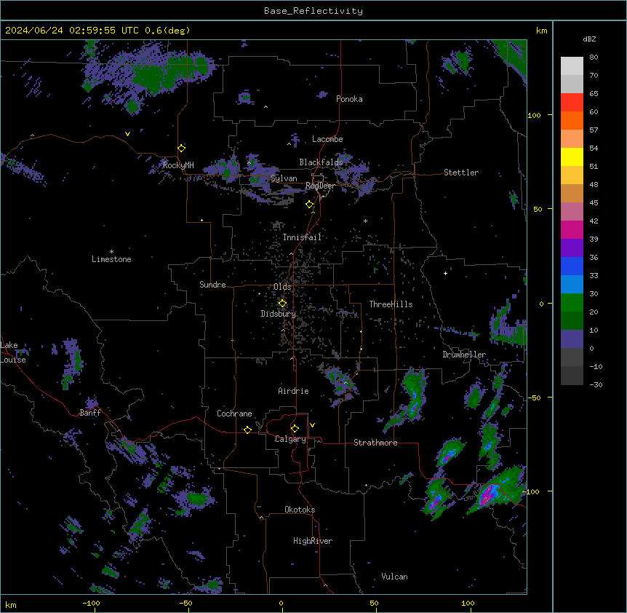Click the yellow diamond marker below Cochrane
The width and height of the screenshot is (627, 613).
[247, 430]
